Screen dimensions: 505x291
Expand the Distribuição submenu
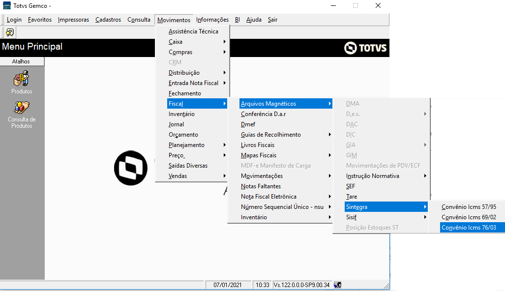197,72
